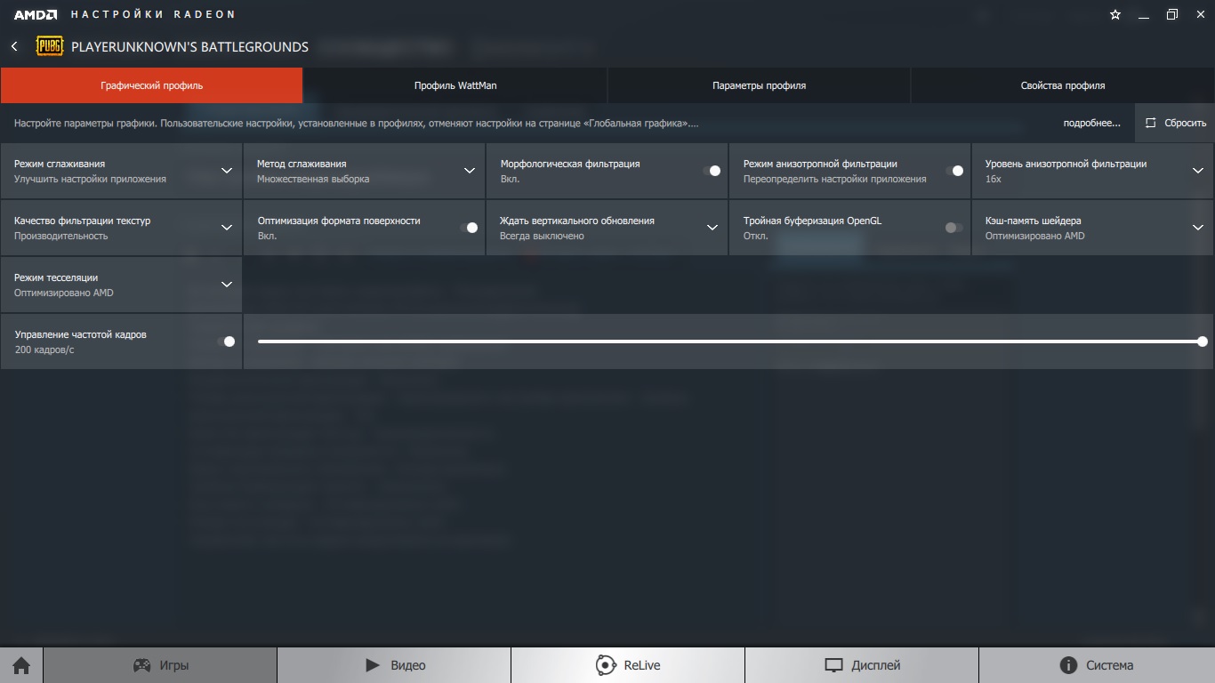This screenshot has height=683, width=1215.
Task: Open the Свойства профиля tab
Action: pos(1063,85)
